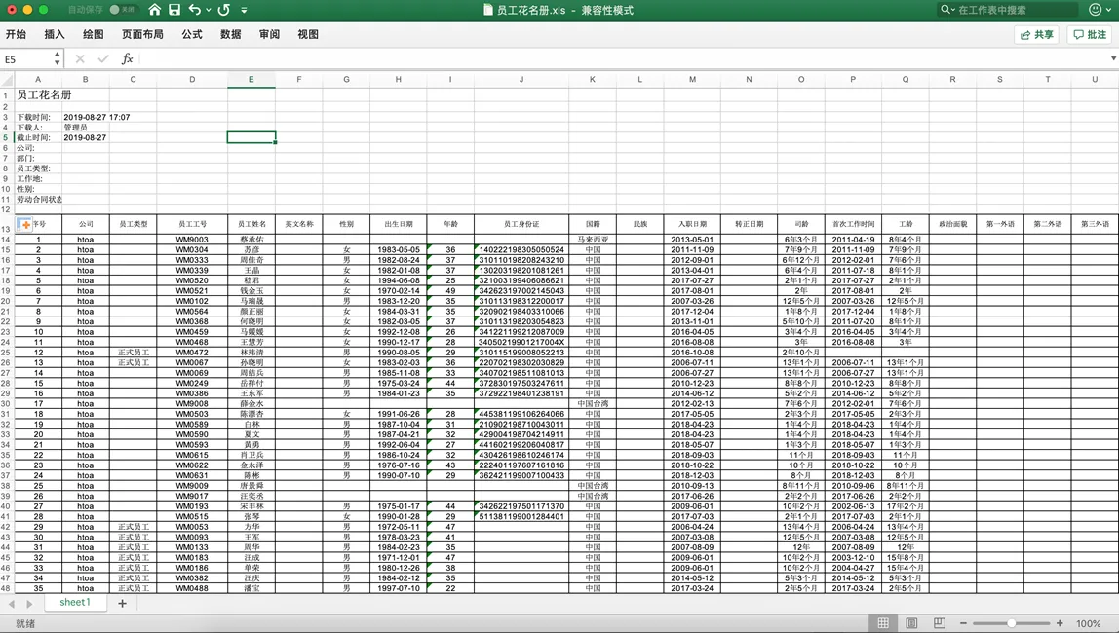
Task: Click the search in worksheet field
Action: tap(1014, 10)
